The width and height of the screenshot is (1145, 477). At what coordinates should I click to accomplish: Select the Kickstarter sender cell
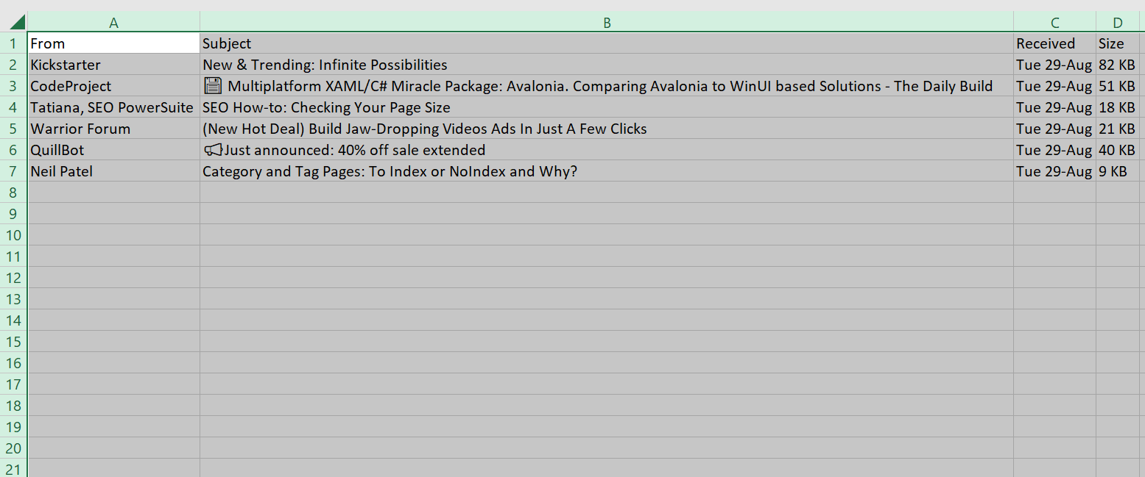113,65
